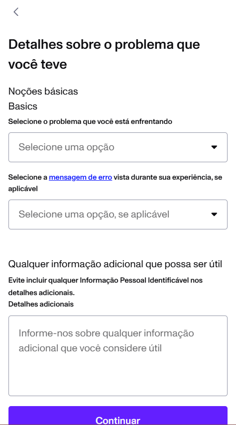Click the 'Qualquer informação adicional' heading
The width and height of the screenshot is (236, 425).
coord(116,264)
